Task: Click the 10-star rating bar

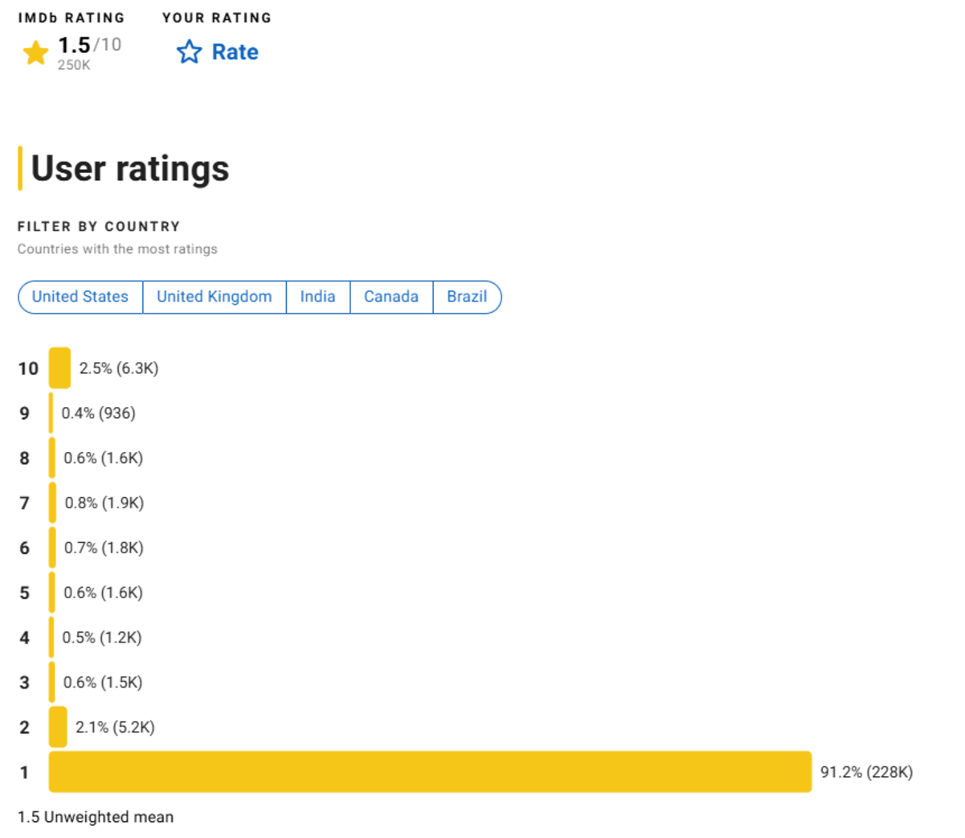Action: (x=59, y=368)
